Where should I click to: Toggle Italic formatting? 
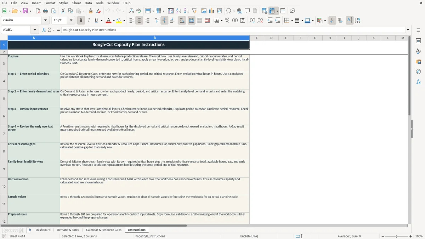tap(89, 21)
